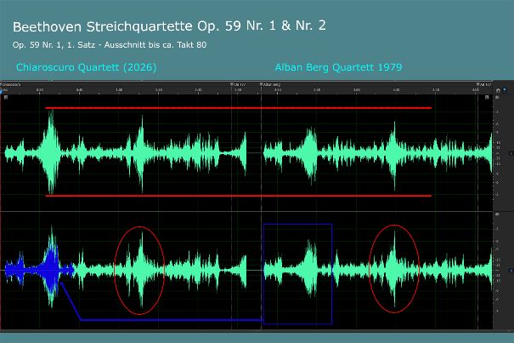This screenshot has height=343, width=514.
Task: Select the Alban Berg marker on the timeline
Action: click(x=271, y=85)
